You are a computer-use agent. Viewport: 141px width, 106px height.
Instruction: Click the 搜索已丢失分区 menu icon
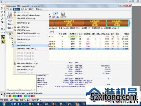pyautogui.click(x=15, y=15)
